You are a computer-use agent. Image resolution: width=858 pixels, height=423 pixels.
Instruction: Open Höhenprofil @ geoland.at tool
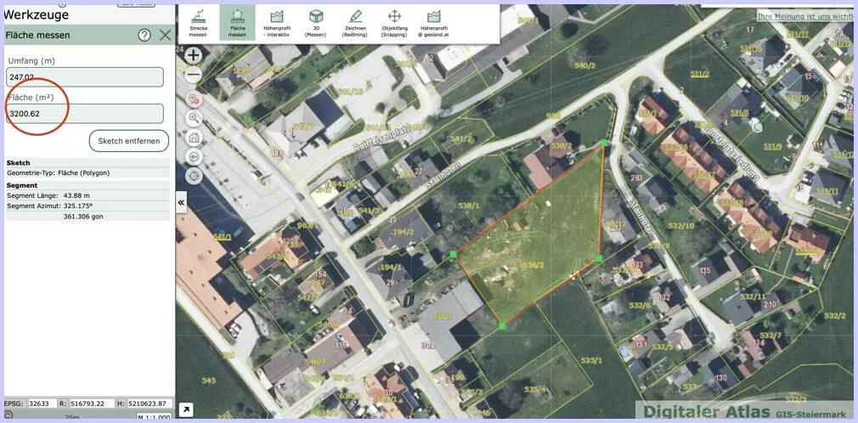tap(434, 22)
